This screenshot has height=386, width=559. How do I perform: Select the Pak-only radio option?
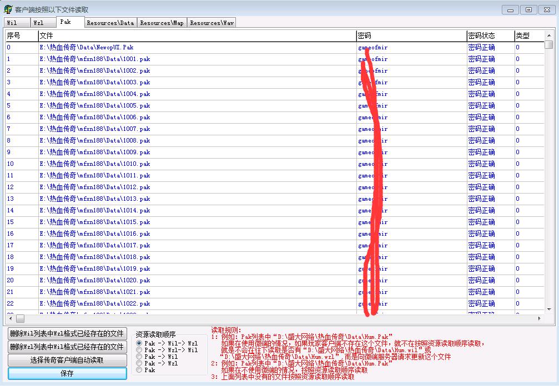(139, 370)
